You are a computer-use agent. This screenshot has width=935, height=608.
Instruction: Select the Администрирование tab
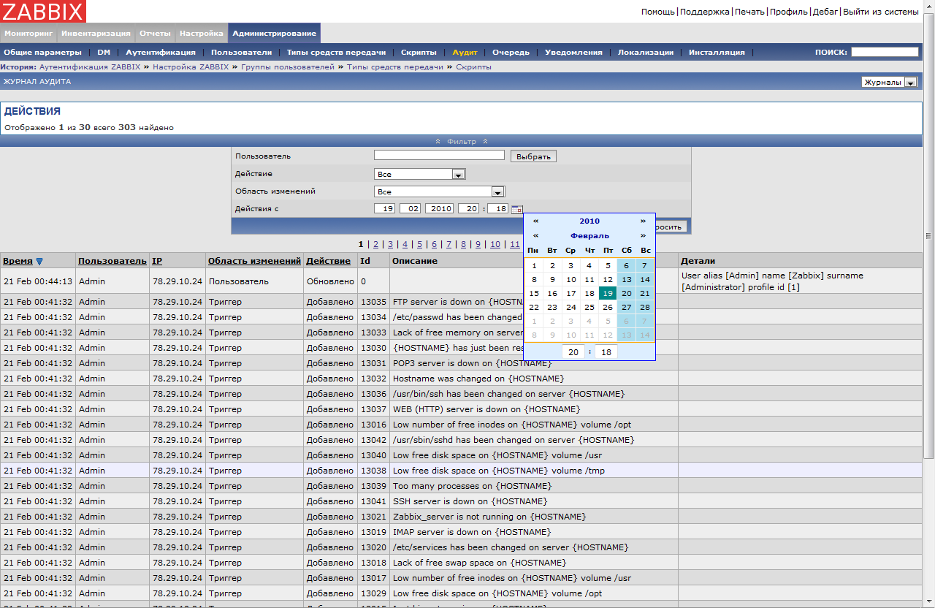click(x=274, y=33)
